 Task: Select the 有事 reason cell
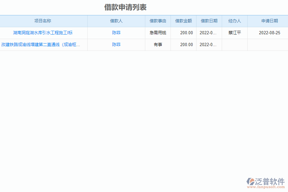coord(158,44)
